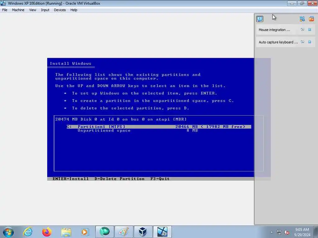The height and width of the screenshot is (238, 318).
Task: Open Windows Media Player from the taskbar
Action: [85, 232]
